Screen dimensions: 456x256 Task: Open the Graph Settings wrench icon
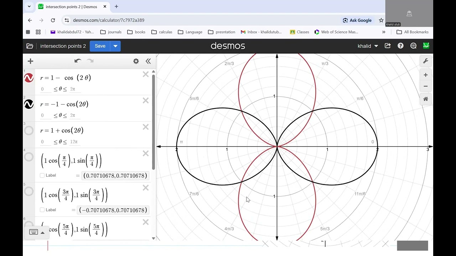coord(426,61)
